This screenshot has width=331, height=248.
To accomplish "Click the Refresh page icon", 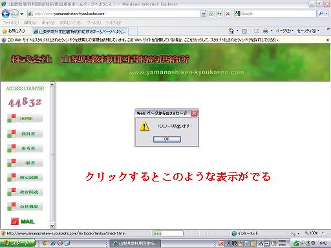I will [219, 14].
